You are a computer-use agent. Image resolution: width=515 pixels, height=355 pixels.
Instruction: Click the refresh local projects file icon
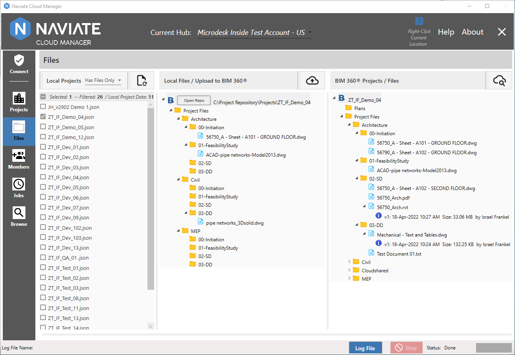tap(142, 81)
